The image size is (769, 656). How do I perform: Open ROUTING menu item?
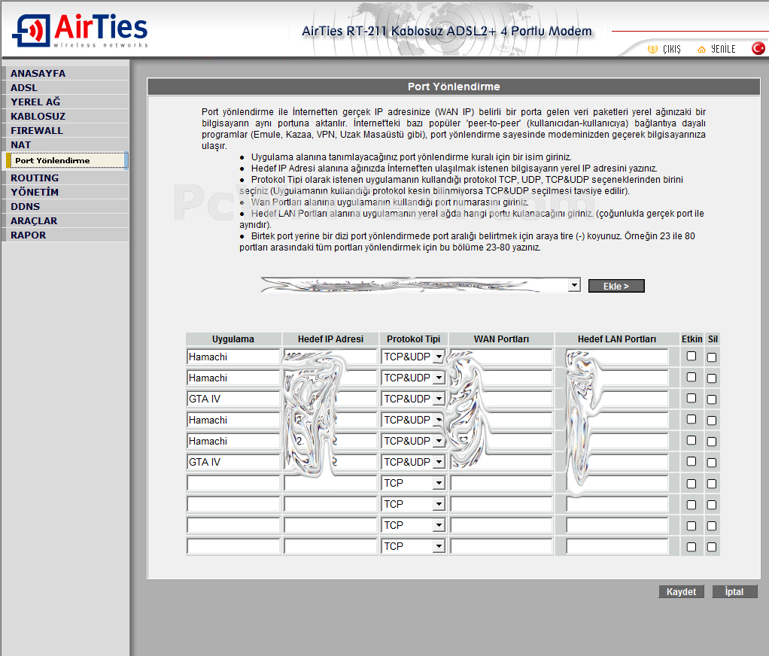65,178
